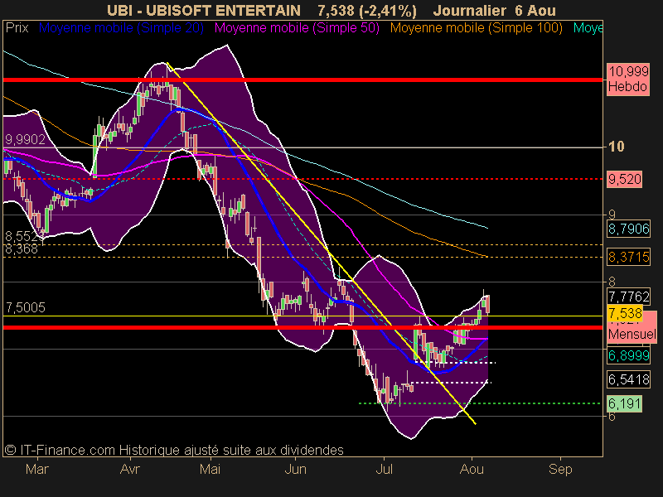Screen dimensions: 663x497
Task: Click the 'Jun' month on time axis
Action: click(295, 469)
